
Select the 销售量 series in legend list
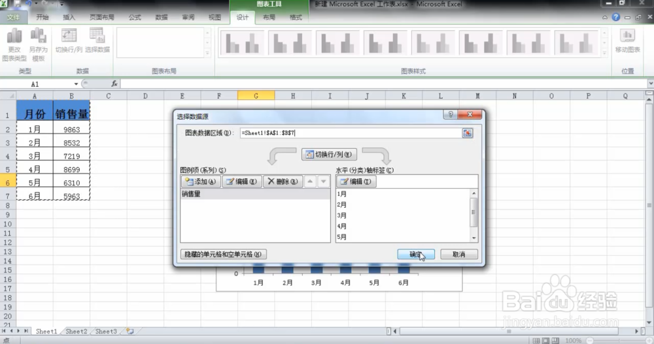(255, 194)
